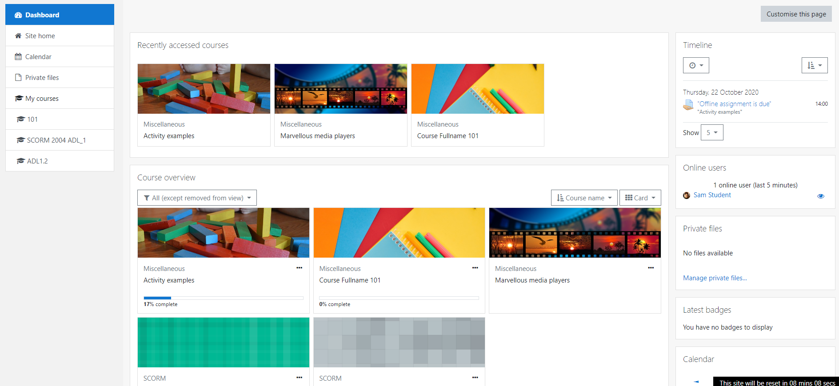Click the building blocks image in Course overview
The image size is (839, 386).
(x=224, y=233)
